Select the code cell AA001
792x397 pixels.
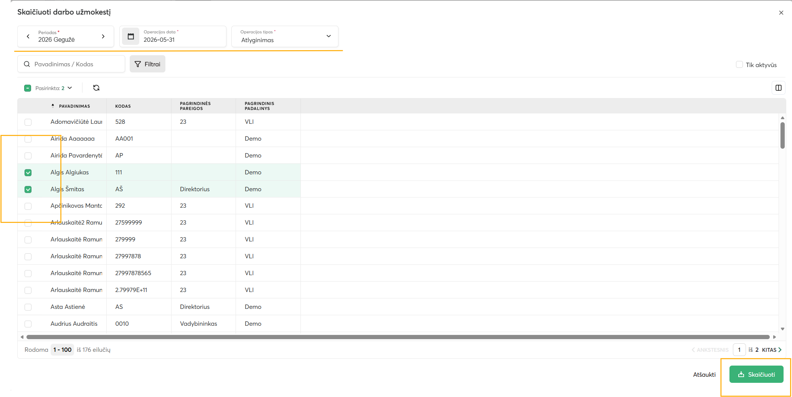point(124,139)
